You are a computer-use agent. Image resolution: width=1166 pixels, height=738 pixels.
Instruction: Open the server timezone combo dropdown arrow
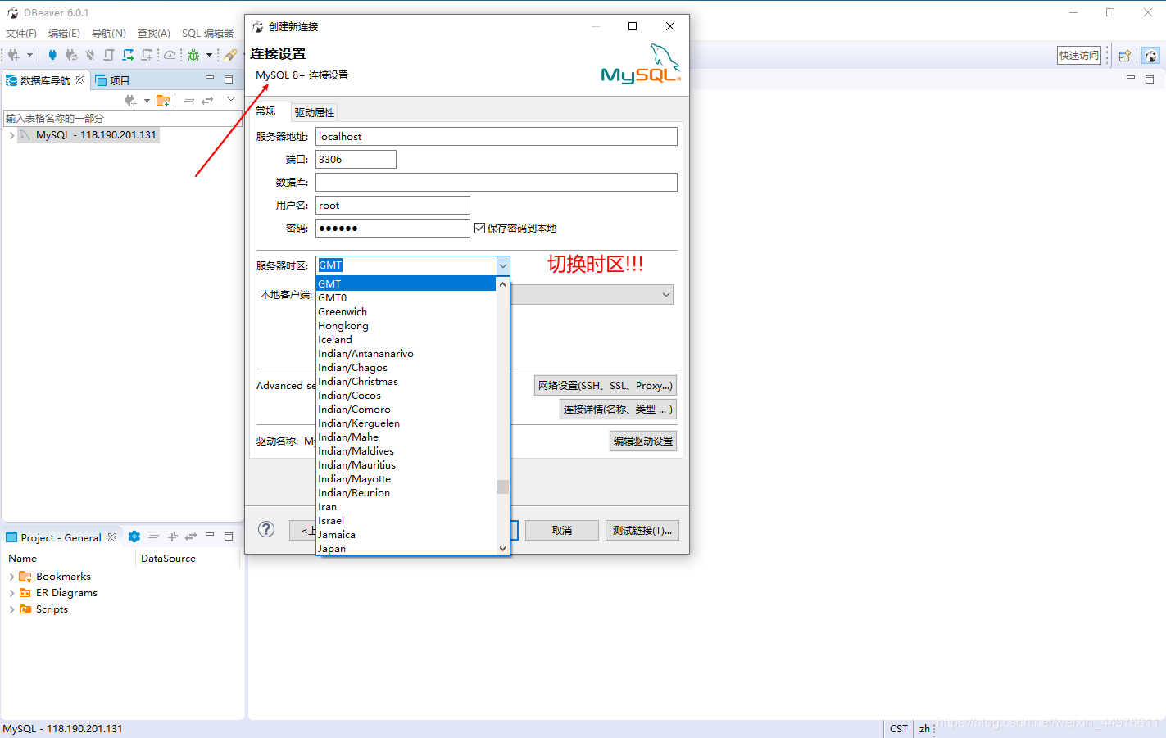(x=503, y=265)
